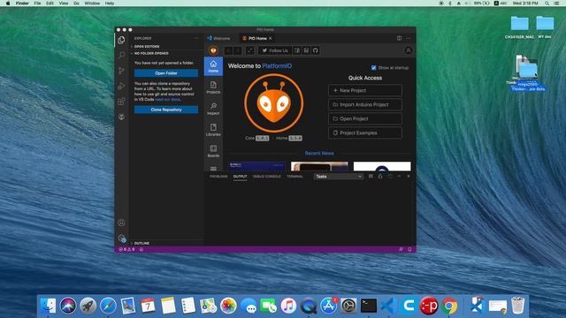566x318 pixels.
Task: Open PIO account profile icon
Action: 409,50
